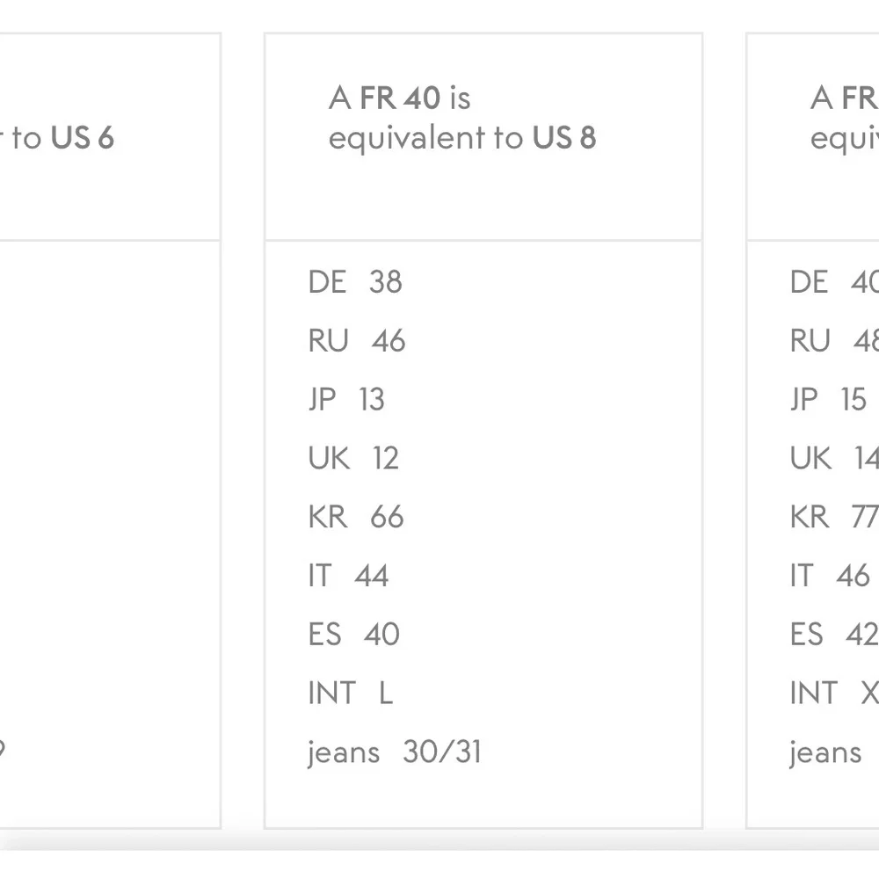The width and height of the screenshot is (879, 879).
Task: Click the UK 12 size entry
Action: tap(353, 458)
